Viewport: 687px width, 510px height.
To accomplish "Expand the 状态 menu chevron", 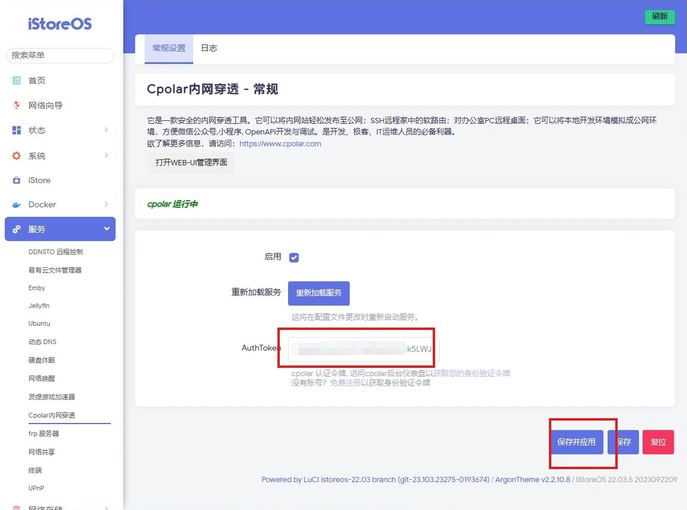I will (107, 130).
